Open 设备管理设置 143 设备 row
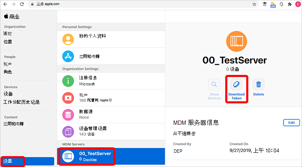Viewport: 302px width, 167px height. coord(111,132)
